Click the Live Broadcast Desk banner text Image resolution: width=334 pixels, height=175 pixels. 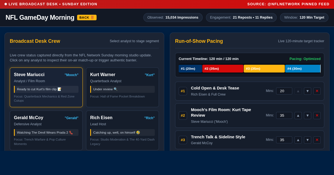tap(53, 4)
